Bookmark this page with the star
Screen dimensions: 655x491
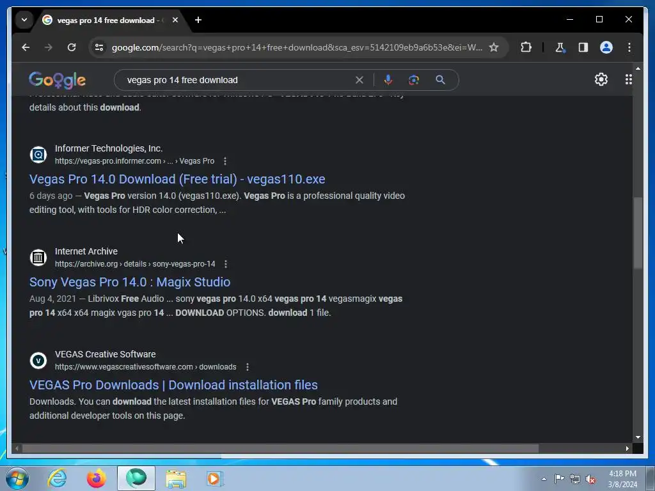494,47
